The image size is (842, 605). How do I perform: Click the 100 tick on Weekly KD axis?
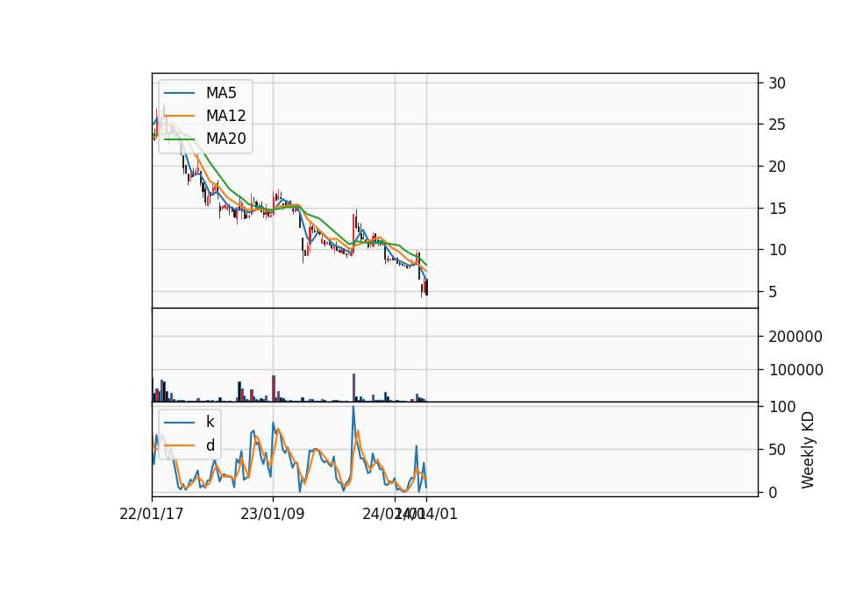click(x=781, y=407)
